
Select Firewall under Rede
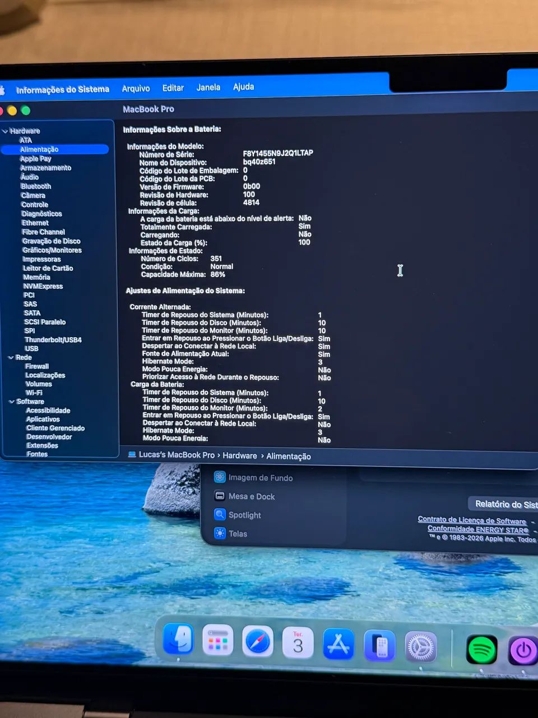37,366
